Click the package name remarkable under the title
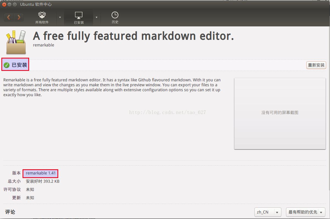This screenshot has width=330, height=219. coord(43,45)
